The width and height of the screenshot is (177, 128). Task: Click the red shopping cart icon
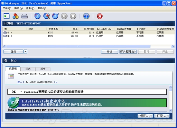pos(100,16)
